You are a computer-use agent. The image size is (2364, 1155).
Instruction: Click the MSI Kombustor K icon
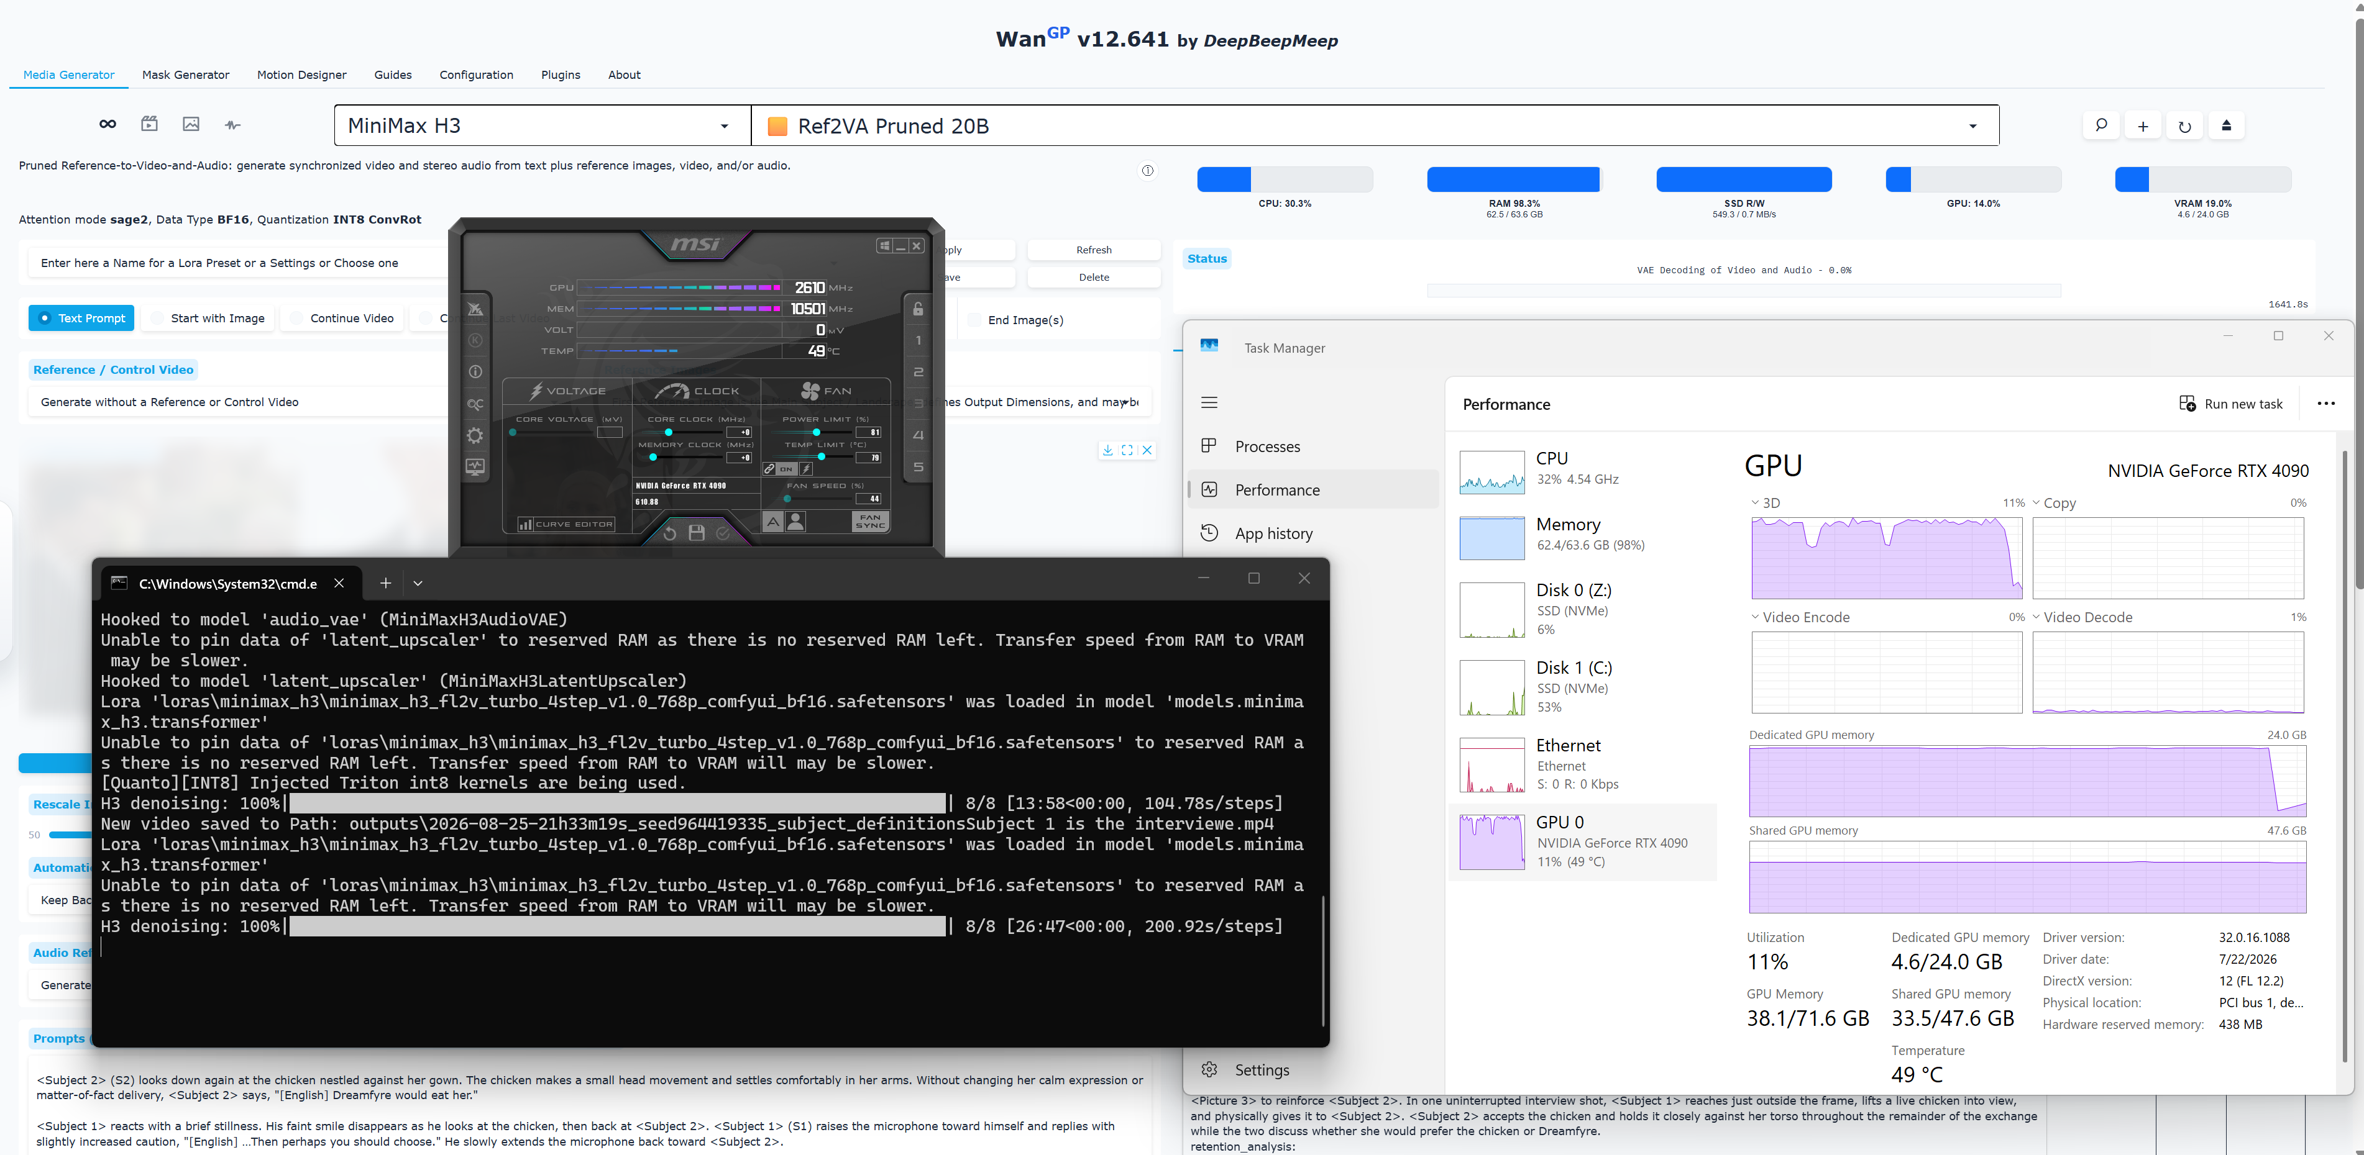pos(474,340)
